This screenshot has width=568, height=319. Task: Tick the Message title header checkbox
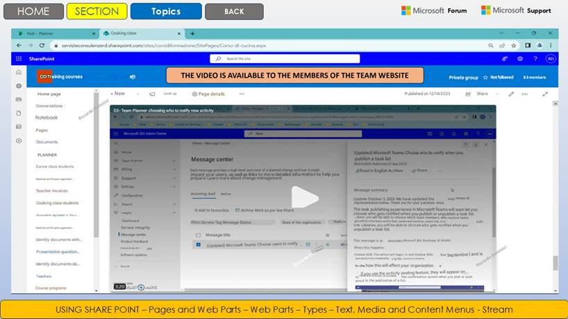click(199, 234)
